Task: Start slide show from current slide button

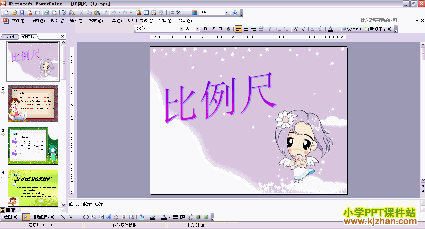Action: 13,210
